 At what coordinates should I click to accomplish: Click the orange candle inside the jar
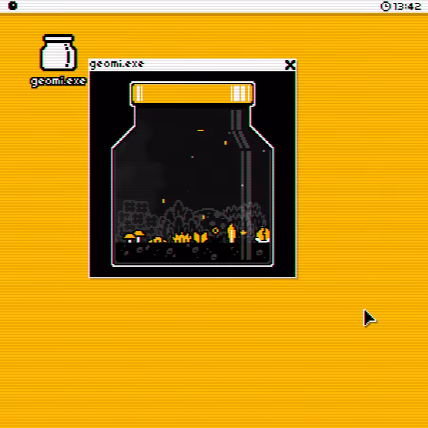232,233
